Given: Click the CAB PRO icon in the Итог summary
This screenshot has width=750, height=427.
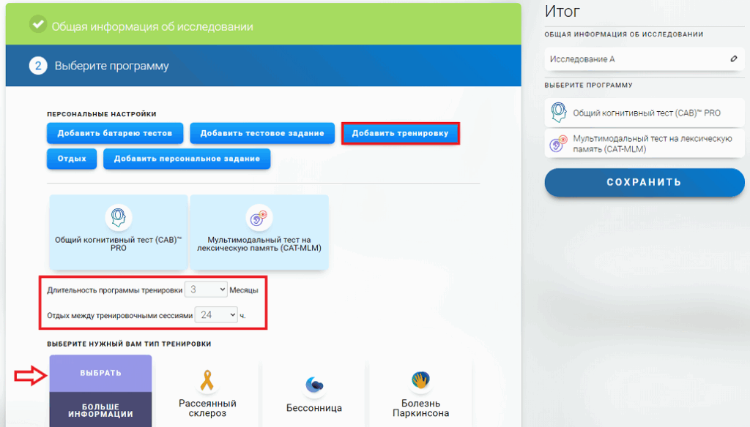Looking at the screenshot, I should [559, 113].
